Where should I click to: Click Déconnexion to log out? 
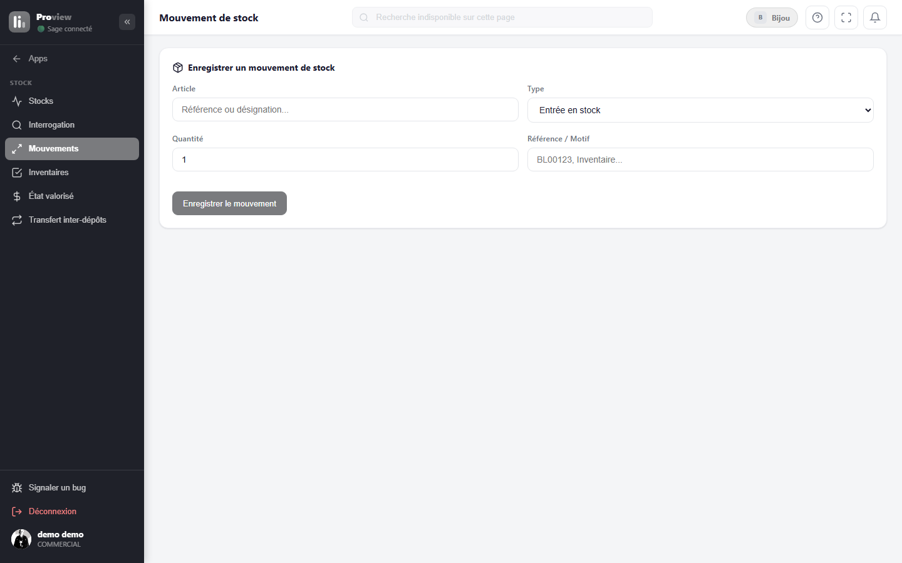click(72, 512)
